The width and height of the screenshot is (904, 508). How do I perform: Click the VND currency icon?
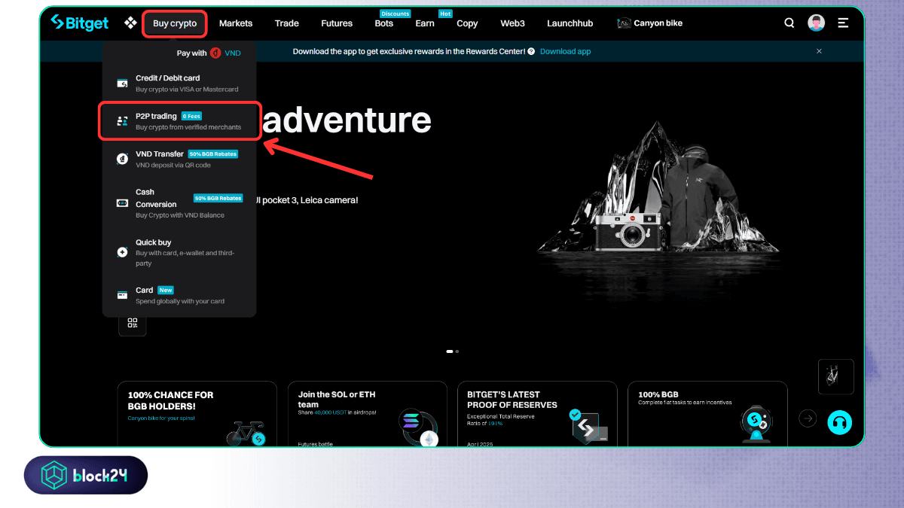pos(215,53)
